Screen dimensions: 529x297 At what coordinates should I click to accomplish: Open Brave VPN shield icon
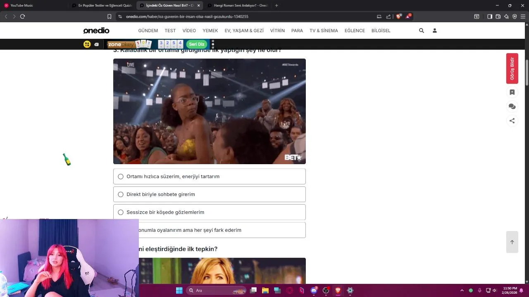[x=515, y=16]
